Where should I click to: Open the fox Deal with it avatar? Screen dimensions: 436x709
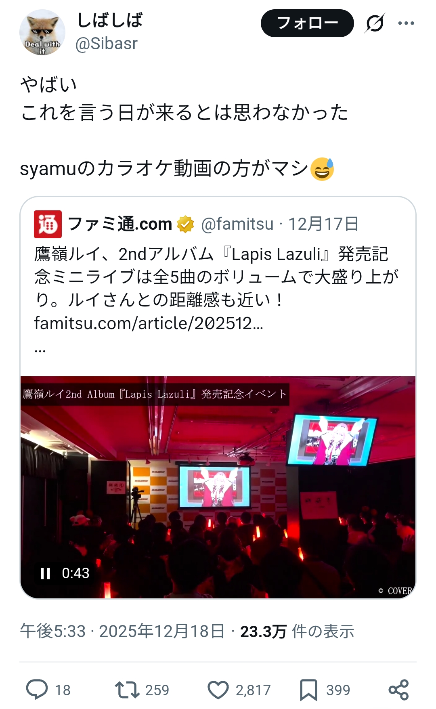click(x=42, y=32)
